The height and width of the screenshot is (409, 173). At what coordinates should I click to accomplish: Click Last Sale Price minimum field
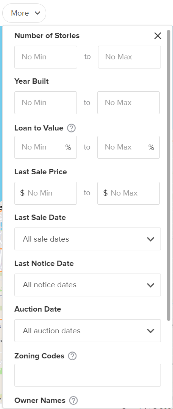[x=46, y=193]
